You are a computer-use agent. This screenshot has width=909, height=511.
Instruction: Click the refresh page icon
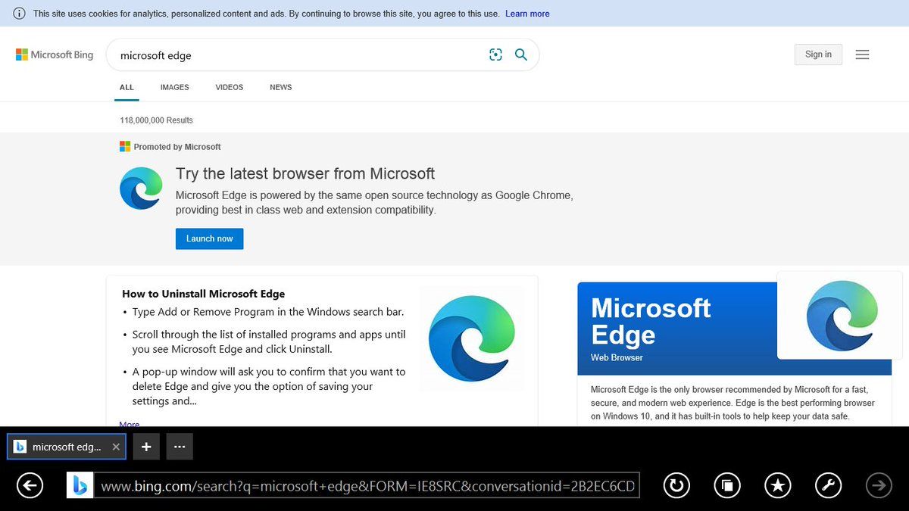[676, 486]
